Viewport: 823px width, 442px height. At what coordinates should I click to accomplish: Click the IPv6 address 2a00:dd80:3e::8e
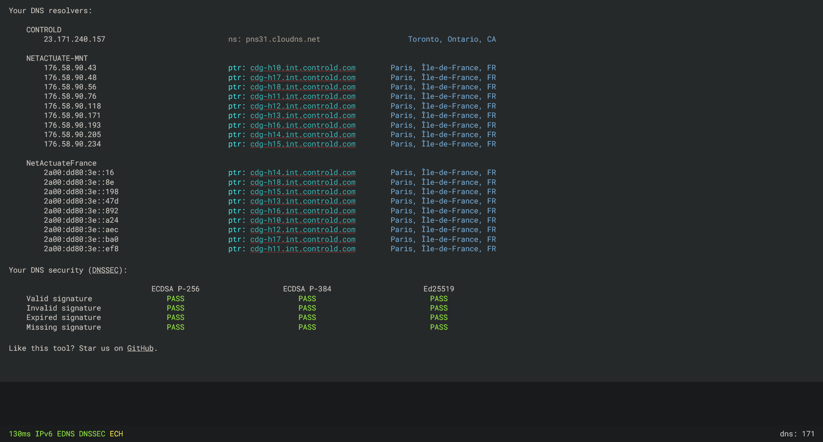click(x=79, y=182)
